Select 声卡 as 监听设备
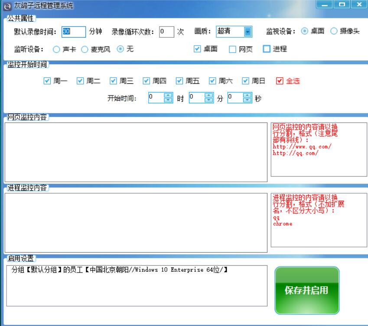The width and height of the screenshot is (368, 326). click(x=56, y=49)
